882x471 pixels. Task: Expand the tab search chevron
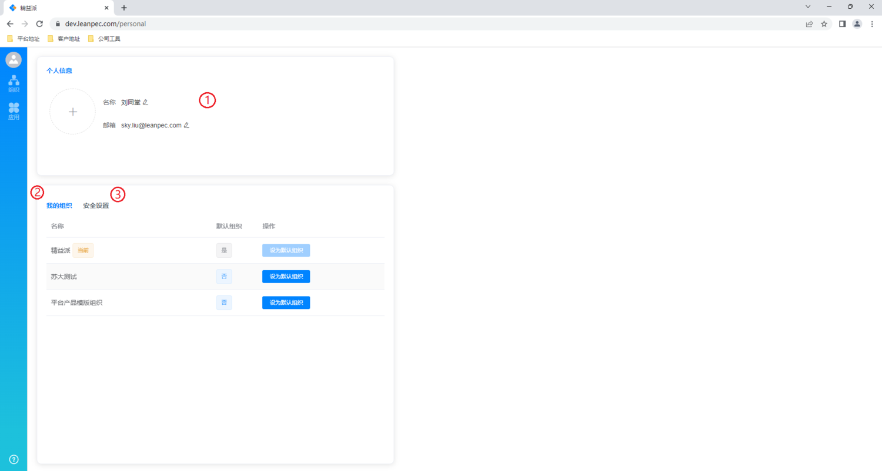(808, 6)
